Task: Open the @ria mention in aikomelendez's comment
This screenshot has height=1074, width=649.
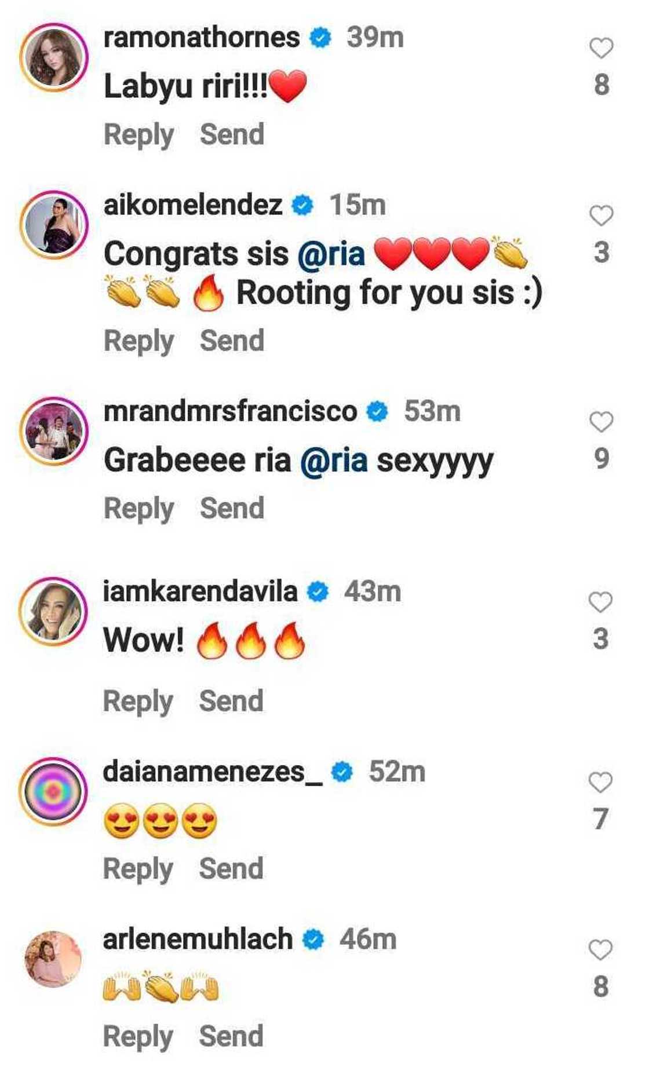Action: (331, 254)
